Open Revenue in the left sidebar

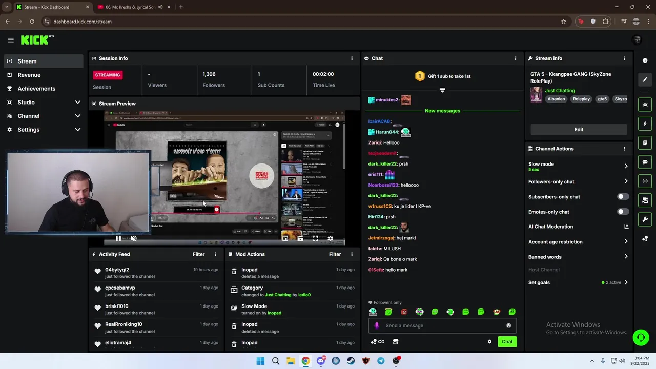pos(44,75)
